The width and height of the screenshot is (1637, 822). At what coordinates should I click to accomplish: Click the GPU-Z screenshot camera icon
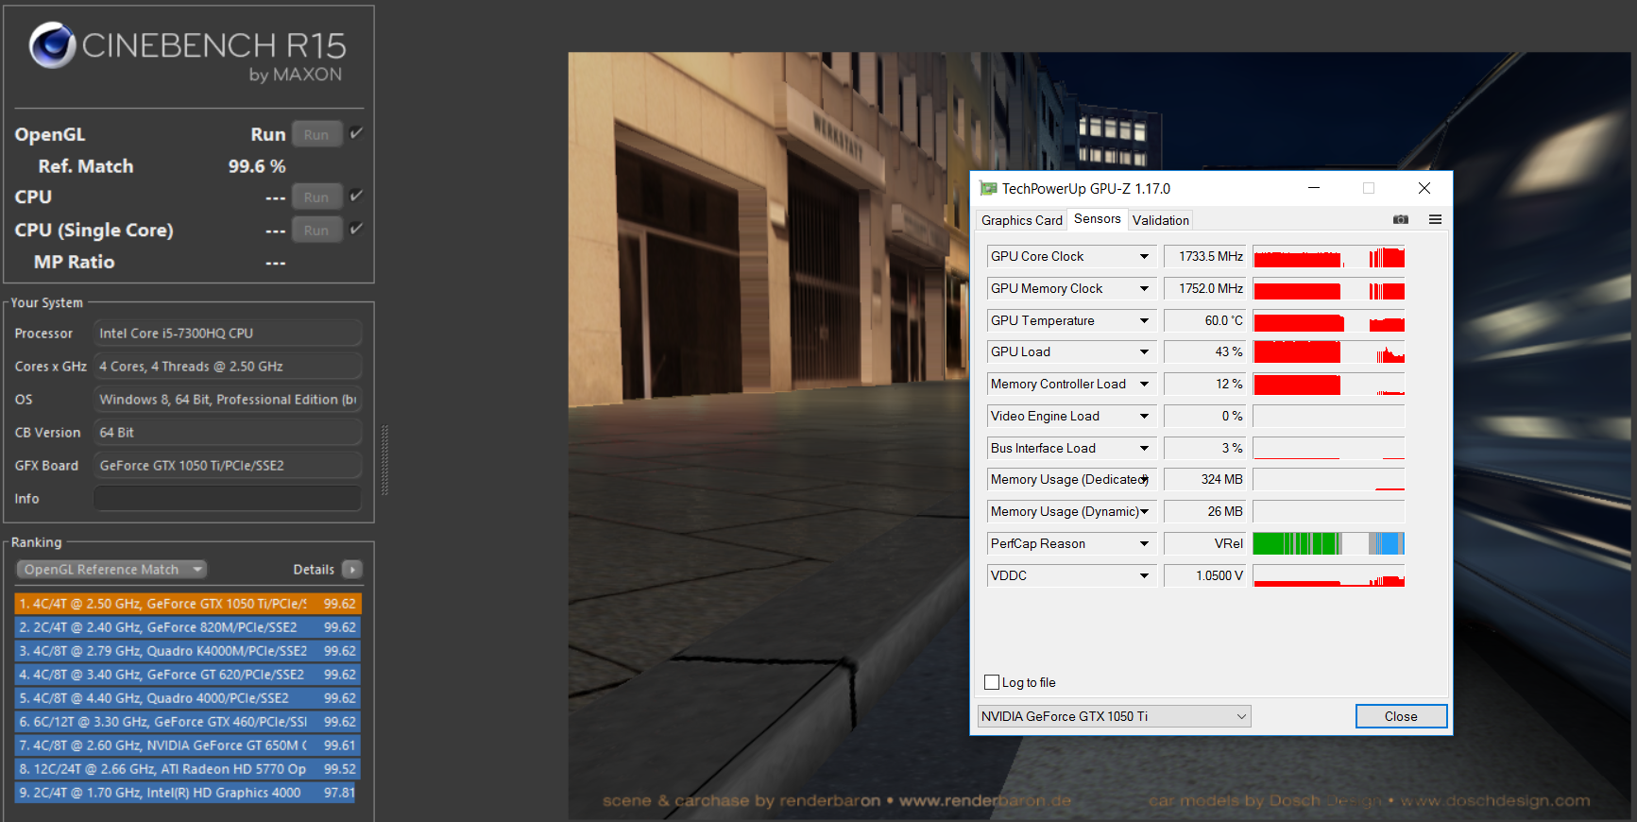point(1401,219)
